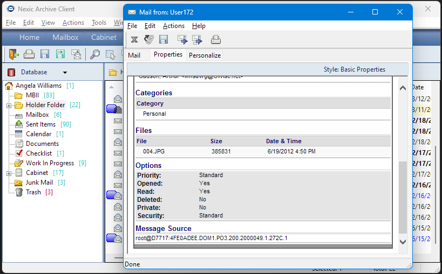Viewport: 442px width, 274px height.
Task: Select the Holder Folder tree item label
Action: tap(45, 105)
